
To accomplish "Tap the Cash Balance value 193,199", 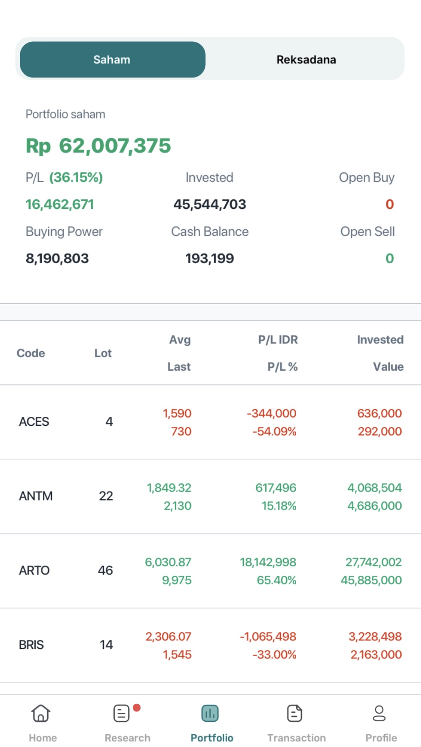I will pyautogui.click(x=210, y=258).
